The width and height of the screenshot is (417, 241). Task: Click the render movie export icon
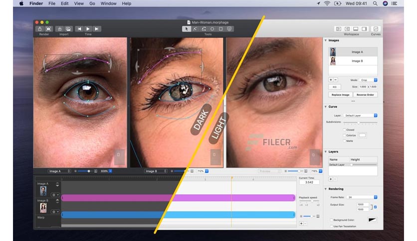point(40,29)
